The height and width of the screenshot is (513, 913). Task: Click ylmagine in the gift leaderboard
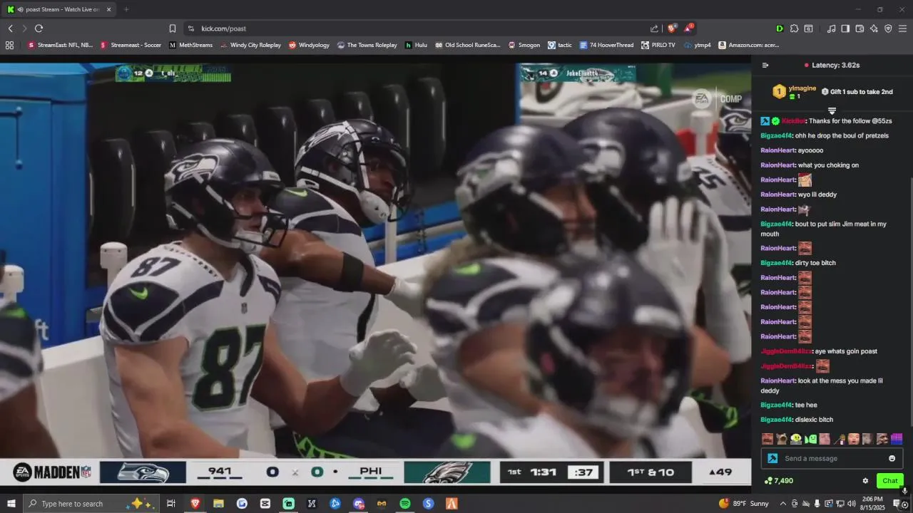[x=802, y=88]
